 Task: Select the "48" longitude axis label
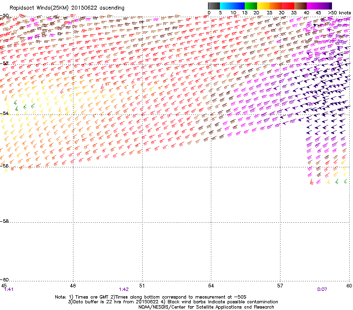(x=73, y=286)
